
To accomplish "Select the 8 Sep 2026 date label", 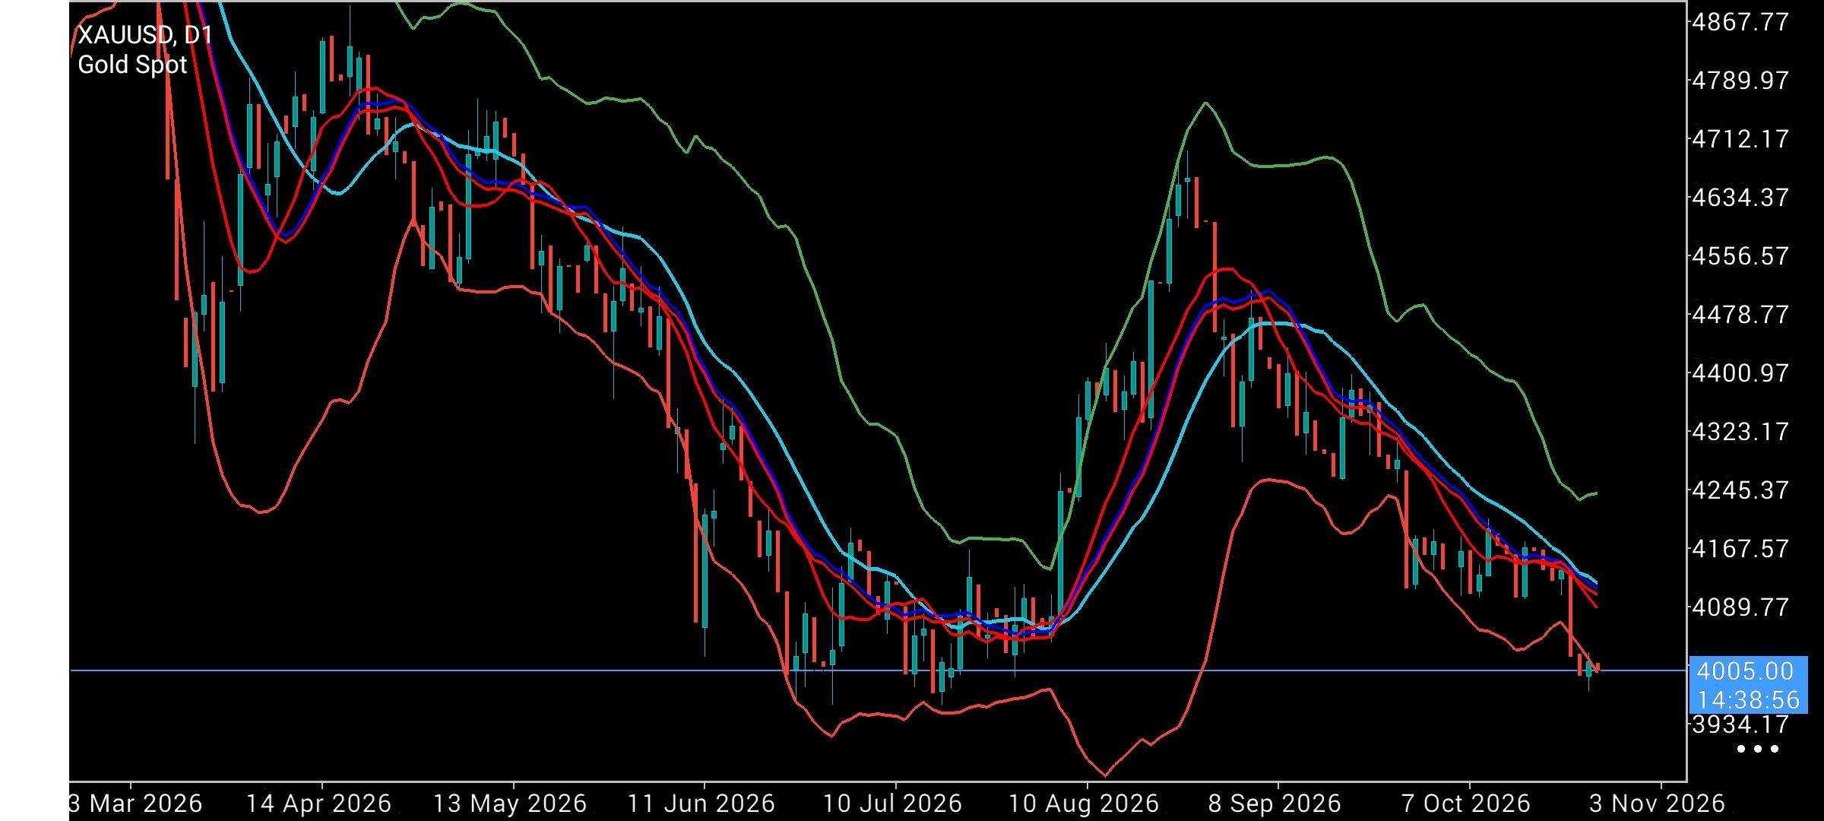I will click(1275, 804).
